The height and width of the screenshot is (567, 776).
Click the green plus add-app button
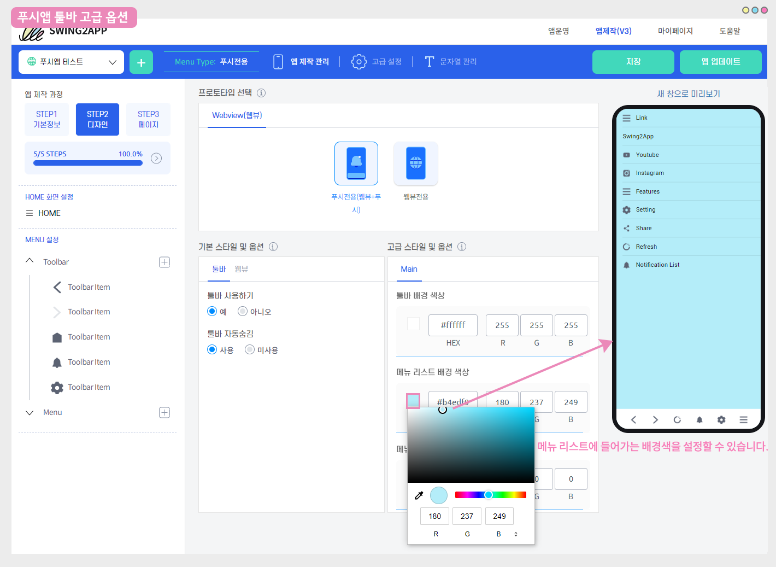pos(141,62)
